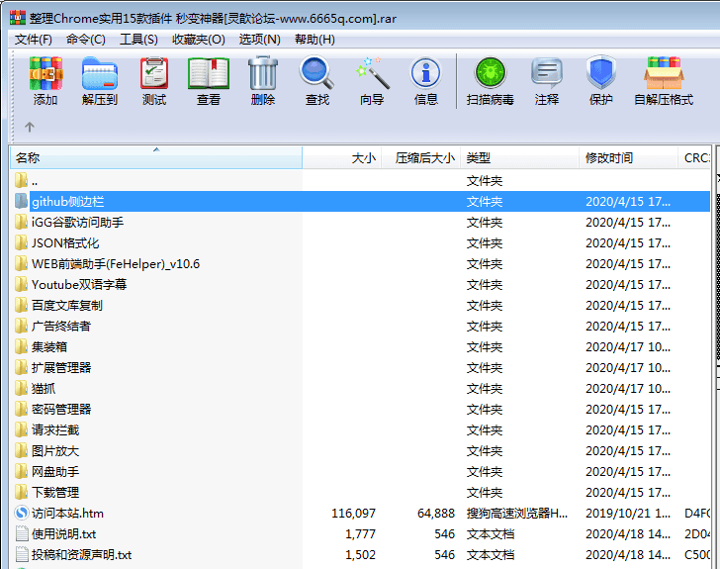This screenshot has width=720, height=569.
Task: Run the Test (测试) archive tool
Action: (154, 73)
